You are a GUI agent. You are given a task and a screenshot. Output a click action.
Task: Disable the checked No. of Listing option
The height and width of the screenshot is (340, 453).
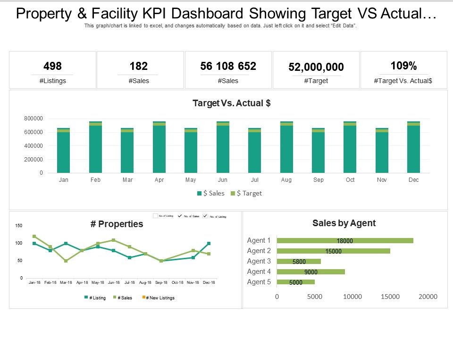[205, 216]
